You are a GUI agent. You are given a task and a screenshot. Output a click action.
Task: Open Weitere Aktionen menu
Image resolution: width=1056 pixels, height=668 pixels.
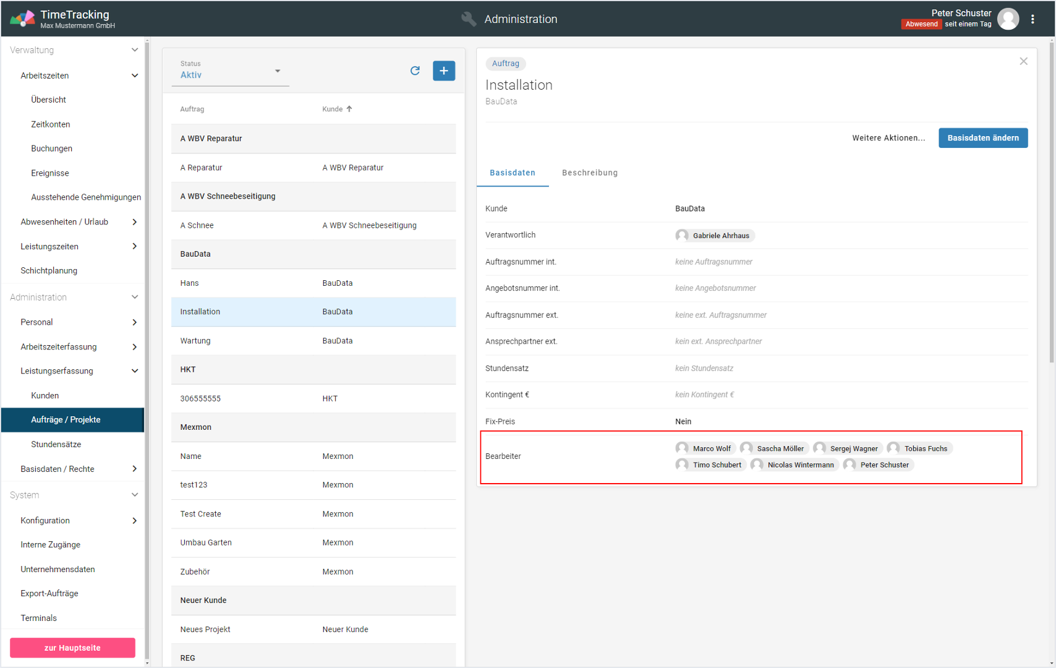[888, 138]
